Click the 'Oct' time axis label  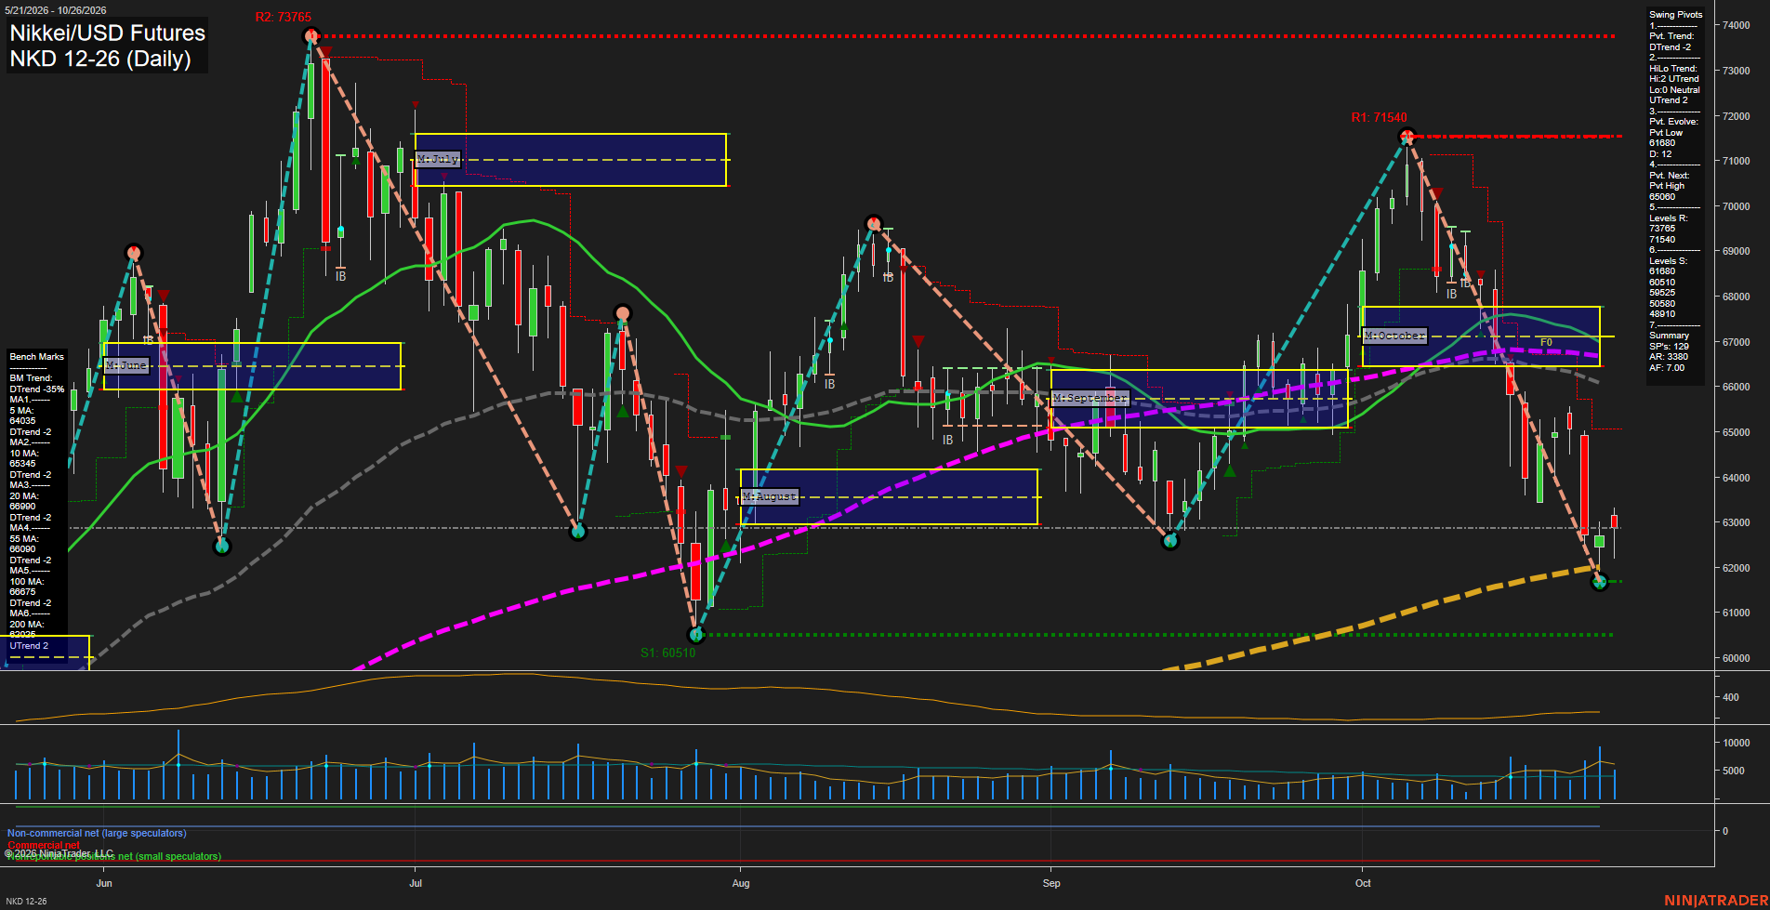point(1363,883)
